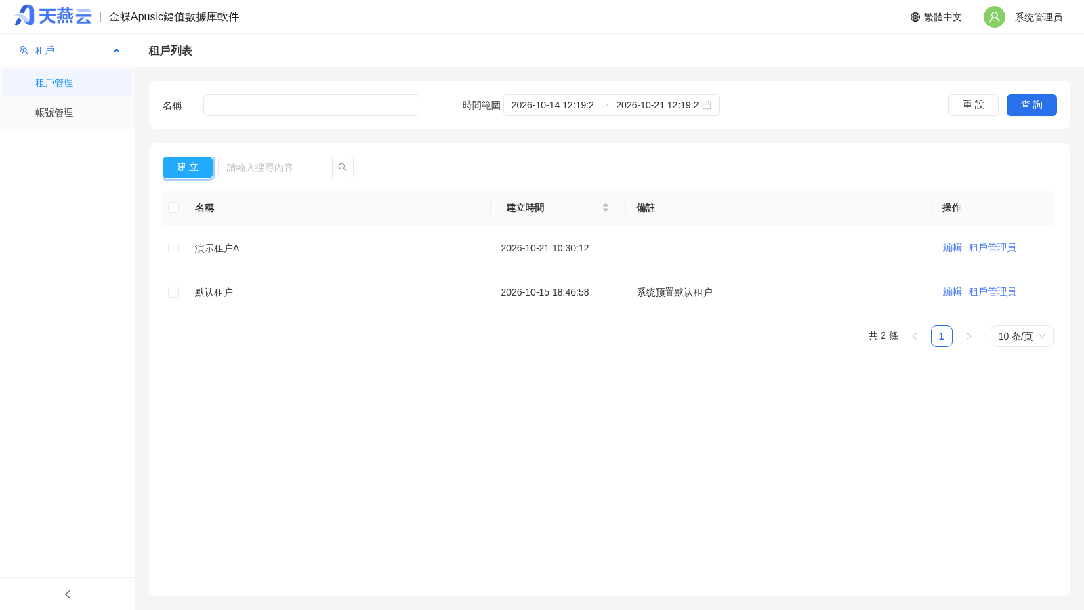Viewport: 1084px width, 610px height.
Task: Click the end date 2026-10-21 field
Action: click(x=657, y=105)
